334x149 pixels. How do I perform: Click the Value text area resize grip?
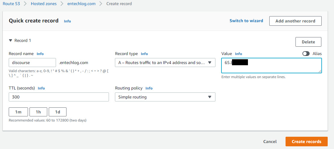click(x=320, y=71)
